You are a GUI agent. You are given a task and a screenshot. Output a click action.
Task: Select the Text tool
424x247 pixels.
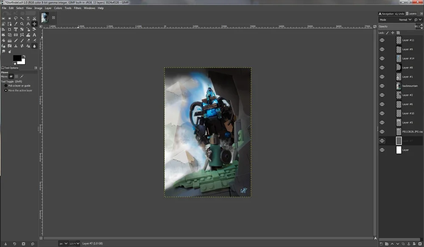point(34,35)
